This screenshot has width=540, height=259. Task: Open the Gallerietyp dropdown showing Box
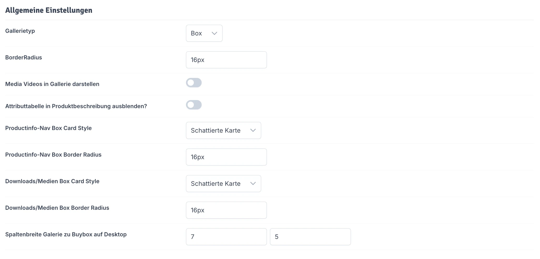coord(204,33)
